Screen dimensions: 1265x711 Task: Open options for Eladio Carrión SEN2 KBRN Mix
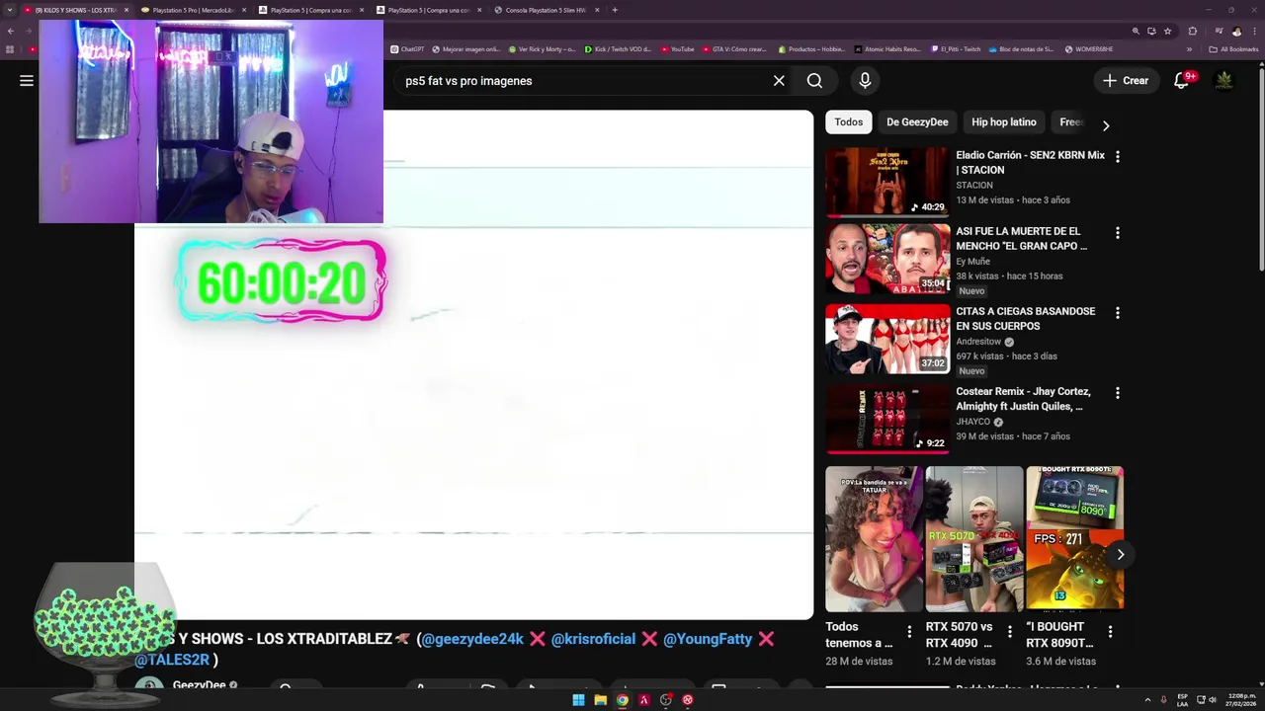[x=1118, y=157]
